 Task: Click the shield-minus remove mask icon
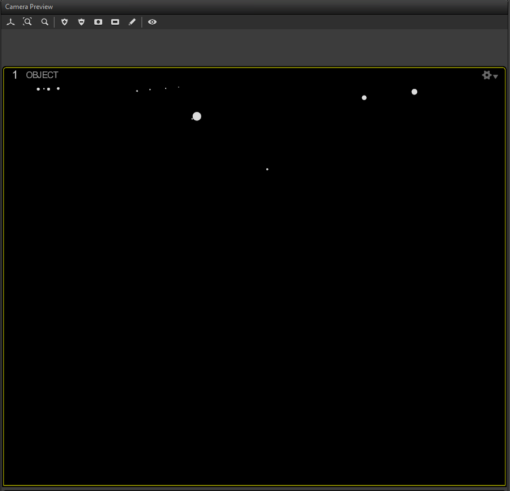coord(81,22)
